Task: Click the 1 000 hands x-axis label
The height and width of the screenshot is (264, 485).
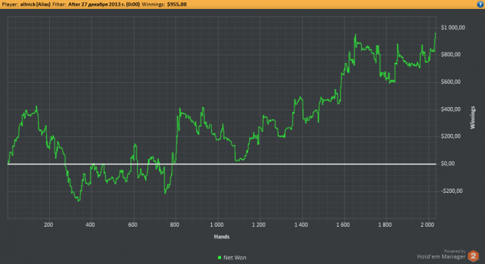Action: pos(216,225)
